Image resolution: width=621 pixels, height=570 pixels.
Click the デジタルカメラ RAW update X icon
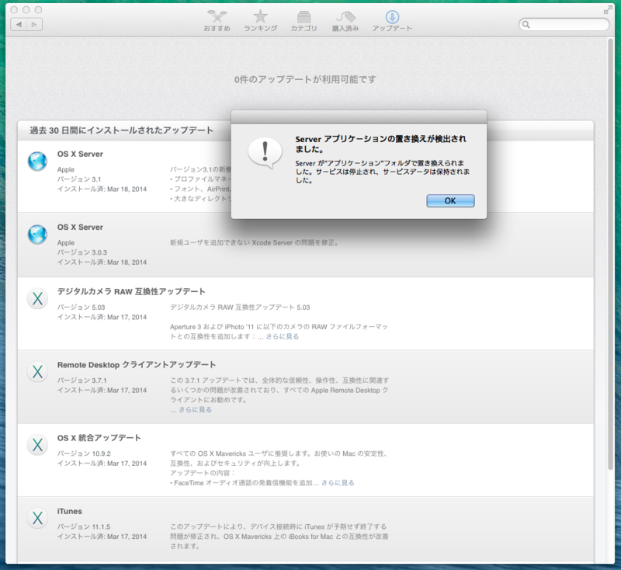(x=37, y=298)
